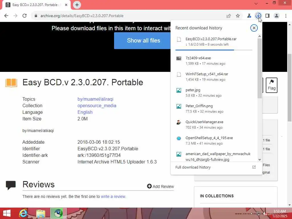Select the Item Size value 2.0M
292x219 pixels.
pos(82,119)
